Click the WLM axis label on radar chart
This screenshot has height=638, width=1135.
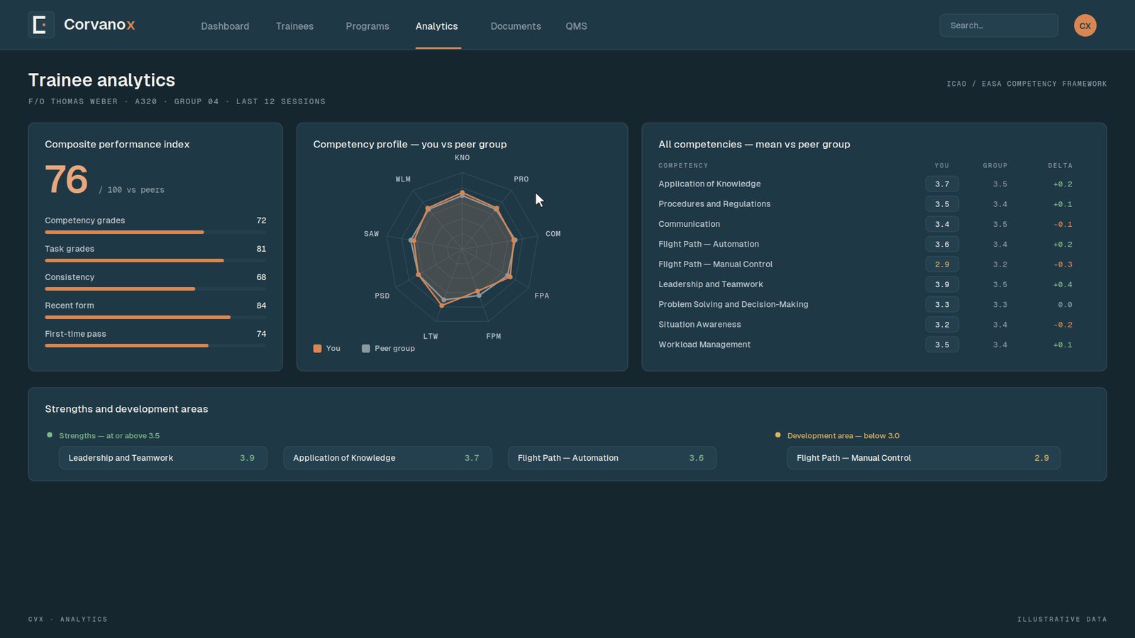[x=403, y=179]
